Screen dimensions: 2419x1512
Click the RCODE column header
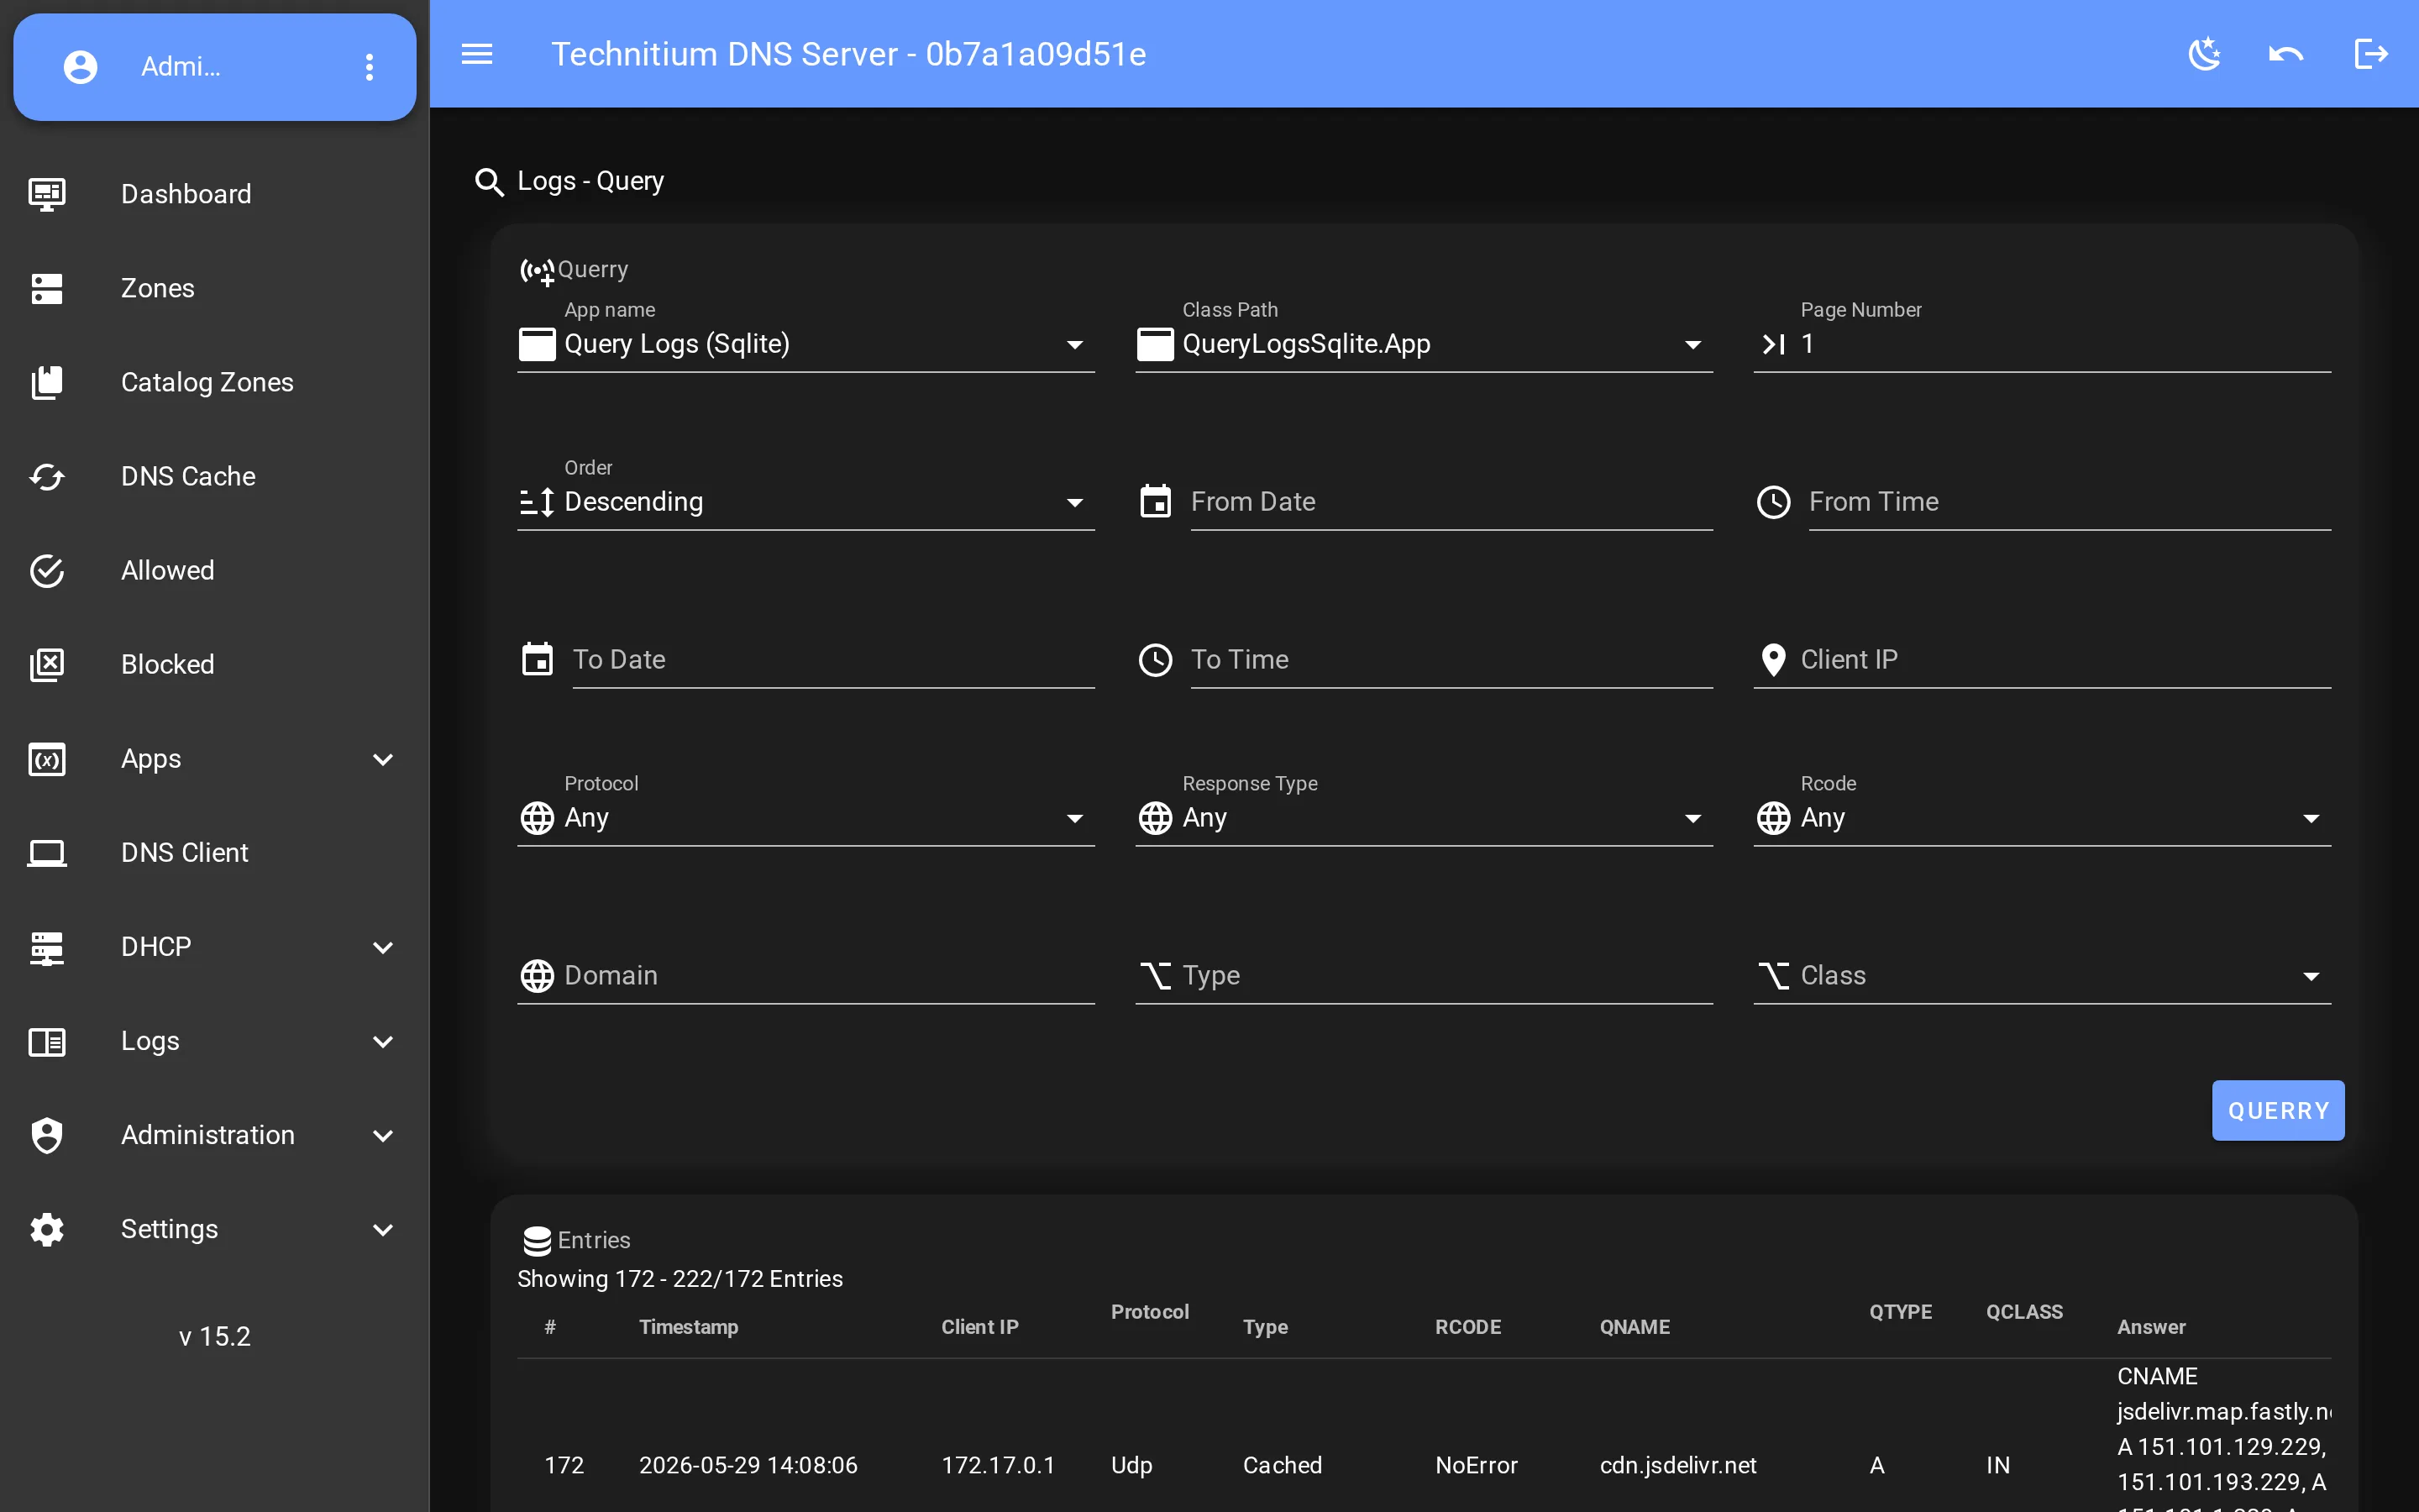tap(1468, 1327)
